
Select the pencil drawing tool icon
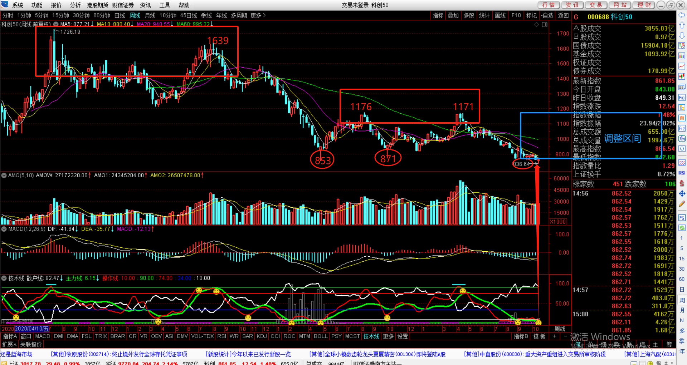click(x=682, y=204)
